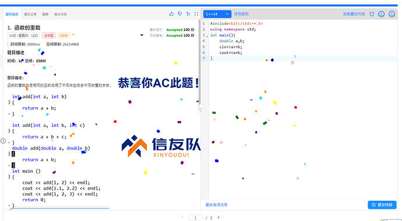Image resolution: width=402 pixels, height=221 pixels.
Task: Click the 'using namespace std;' line
Action: click(233, 30)
